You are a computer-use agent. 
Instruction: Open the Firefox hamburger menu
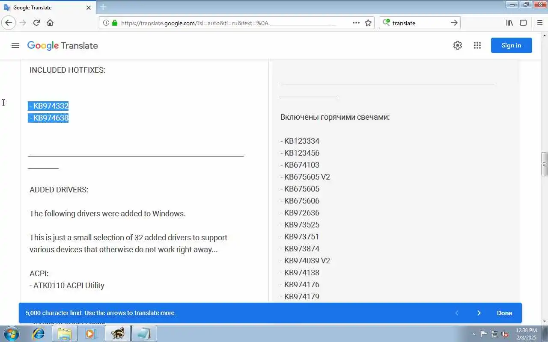tap(539, 23)
